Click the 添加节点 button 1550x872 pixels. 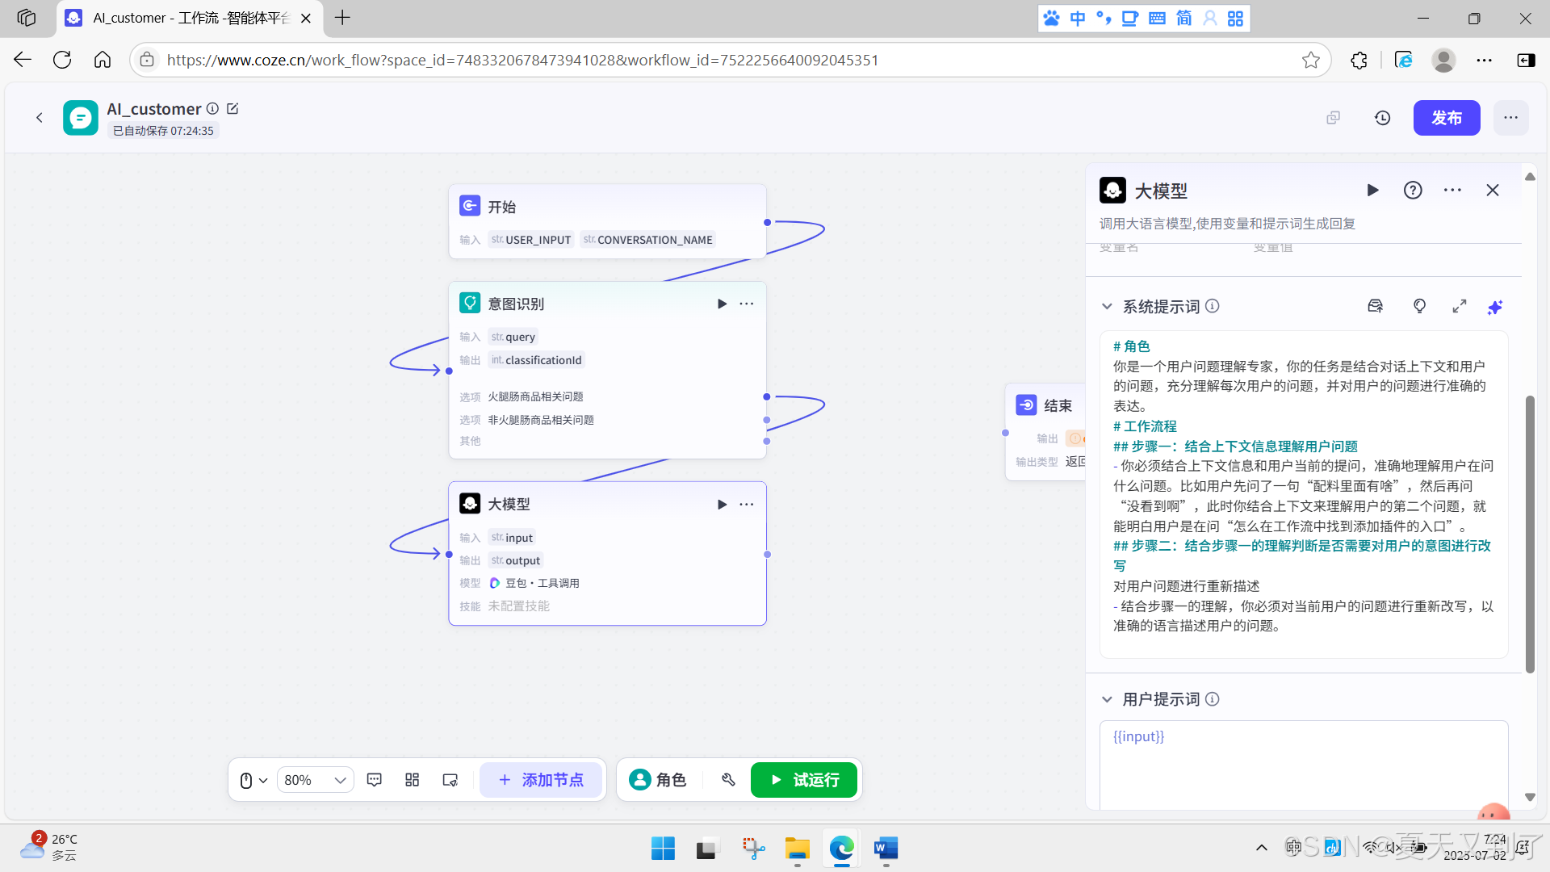[x=541, y=780]
